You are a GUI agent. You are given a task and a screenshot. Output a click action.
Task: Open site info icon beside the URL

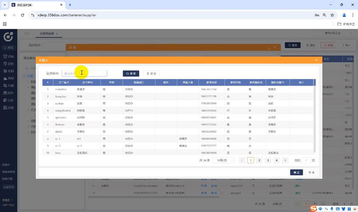(33, 15)
